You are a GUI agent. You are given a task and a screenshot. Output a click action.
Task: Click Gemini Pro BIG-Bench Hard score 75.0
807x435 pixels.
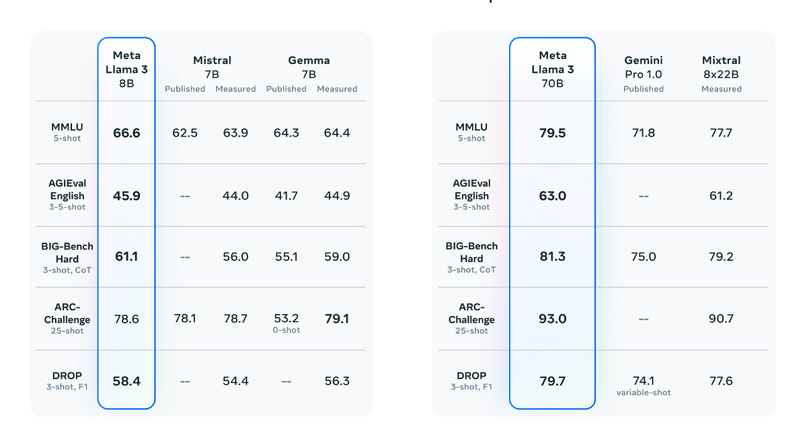(x=644, y=257)
